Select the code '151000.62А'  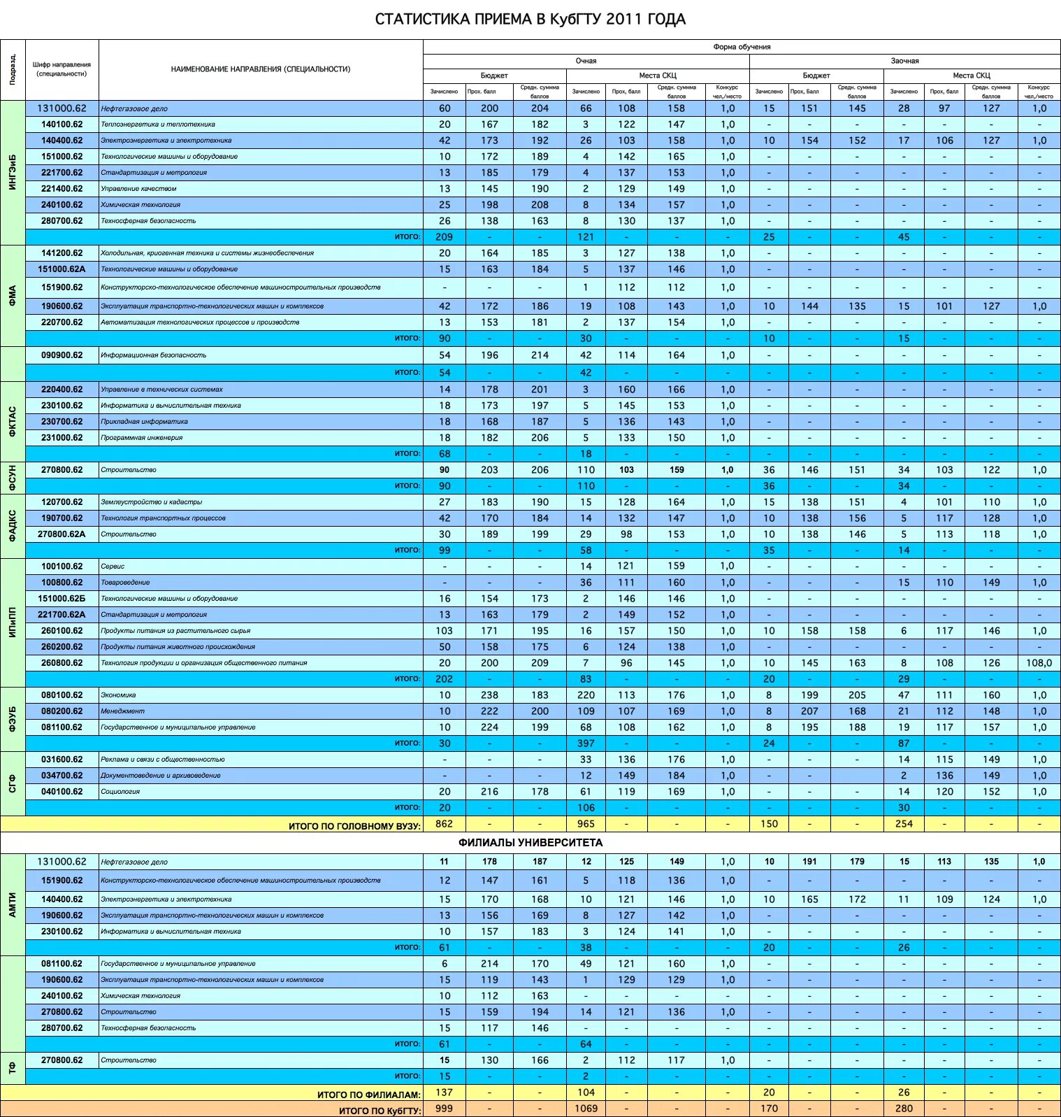point(63,269)
